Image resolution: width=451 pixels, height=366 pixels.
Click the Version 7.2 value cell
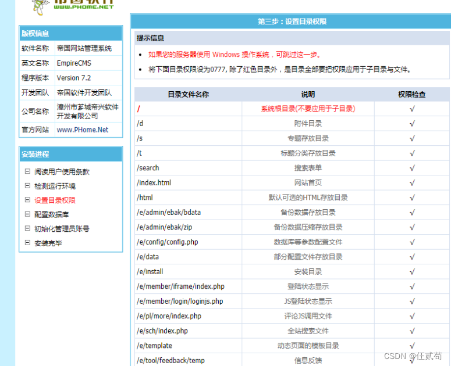tap(88, 78)
